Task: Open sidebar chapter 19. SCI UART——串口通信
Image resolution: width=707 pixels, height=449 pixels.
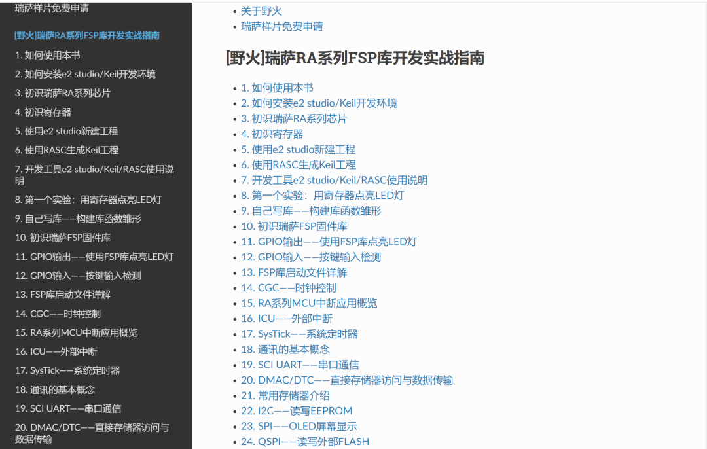Action: pyautogui.click(x=68, y=408)
